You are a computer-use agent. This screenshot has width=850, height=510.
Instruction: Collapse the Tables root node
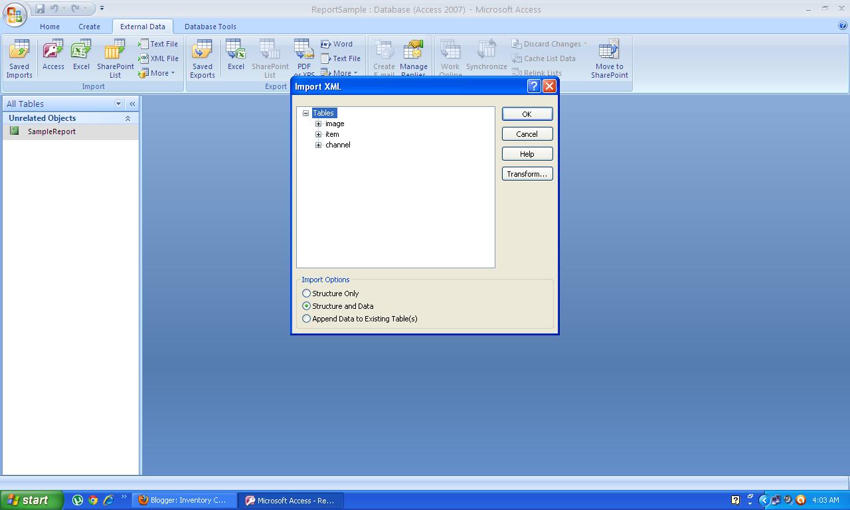[x=306, y=113]
